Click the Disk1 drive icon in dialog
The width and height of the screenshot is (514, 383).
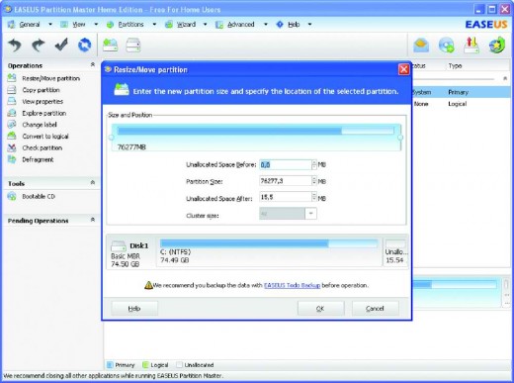click(x=119, y=246)
